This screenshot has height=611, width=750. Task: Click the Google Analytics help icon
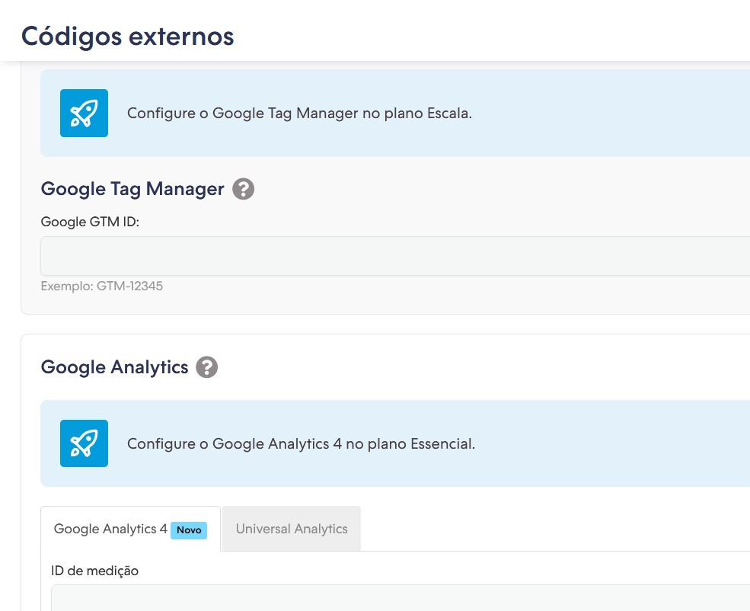(207, 367)
